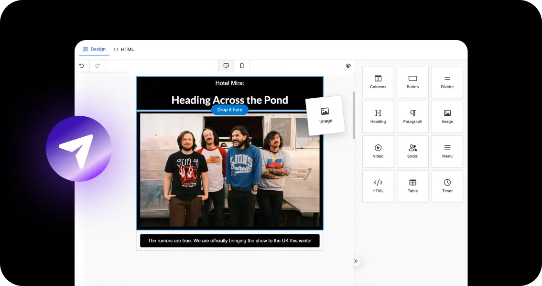Select the Heading content block
The width and height of the screenshot is (542, 286).
pyautogui.click(x=378, y=116)
